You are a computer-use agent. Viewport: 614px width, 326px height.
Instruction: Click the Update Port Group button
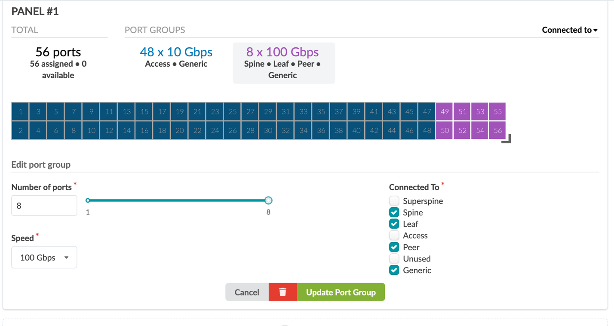pos(341,292)
